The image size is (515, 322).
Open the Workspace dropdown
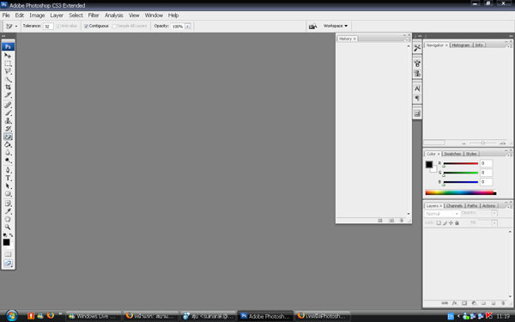pos(336,26)
